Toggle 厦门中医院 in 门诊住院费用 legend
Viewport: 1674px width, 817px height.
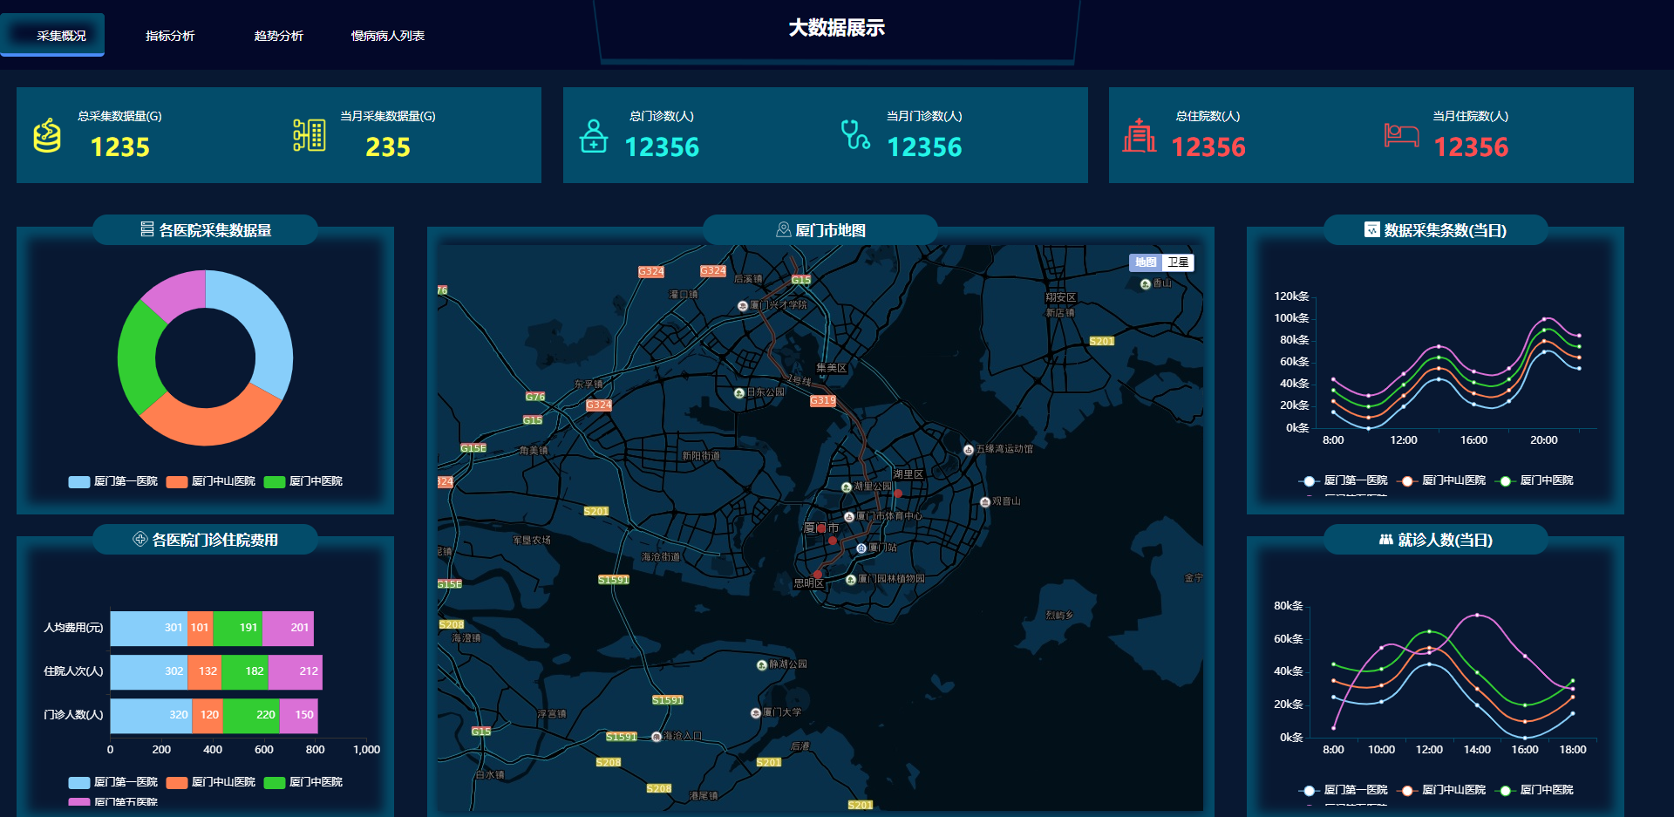click(303, 782)
